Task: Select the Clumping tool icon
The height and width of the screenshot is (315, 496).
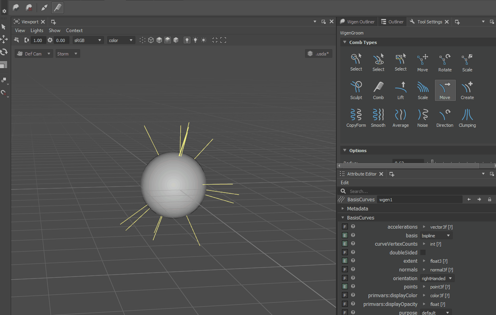Action: pyautogui.click(x=467, y=118)
